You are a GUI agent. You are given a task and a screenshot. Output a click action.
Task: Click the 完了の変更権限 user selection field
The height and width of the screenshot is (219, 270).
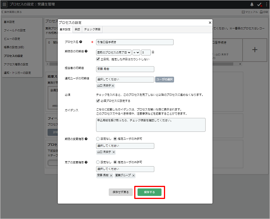125,169
